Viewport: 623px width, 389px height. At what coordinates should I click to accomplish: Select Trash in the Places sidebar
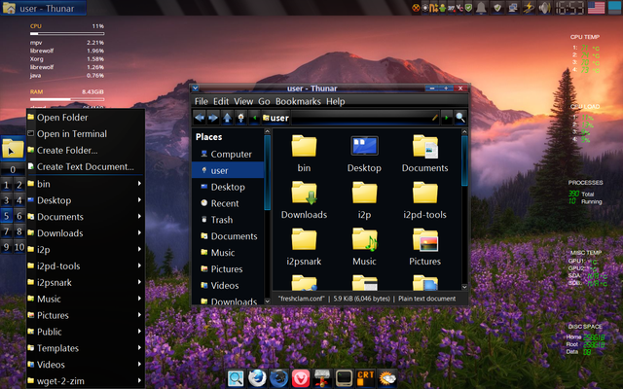(222, 220)
